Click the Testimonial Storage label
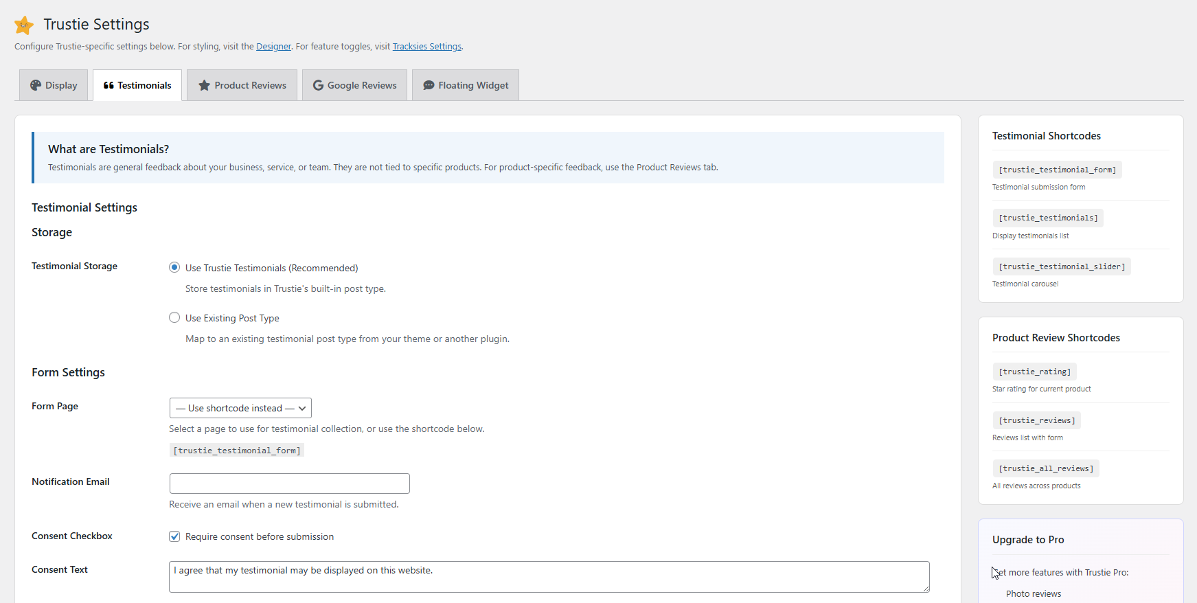 tap(74, 266)
